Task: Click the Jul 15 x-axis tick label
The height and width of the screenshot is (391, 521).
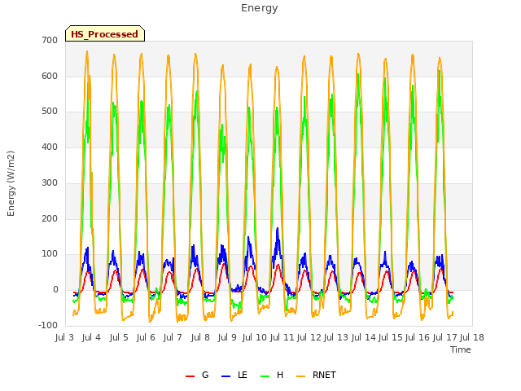Action: pyautogui.click(x=391, y=337)
